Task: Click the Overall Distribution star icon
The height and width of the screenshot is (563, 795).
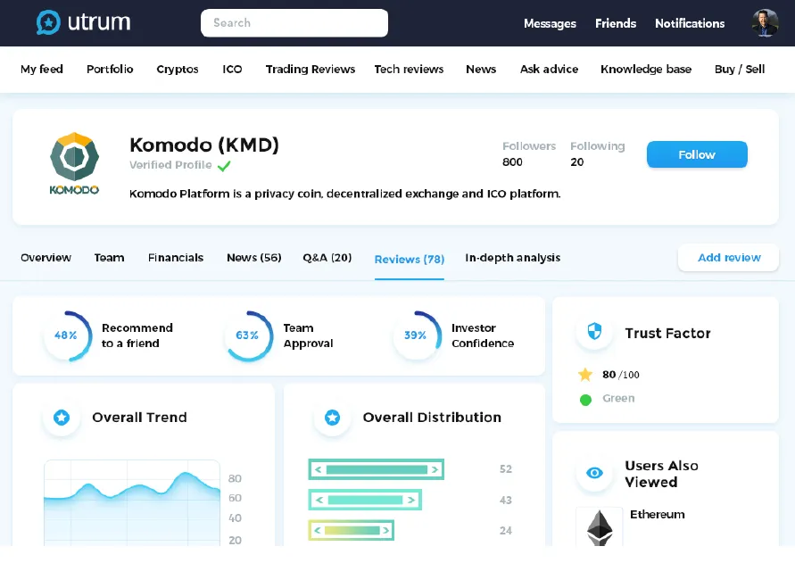Action: [333, 418]
